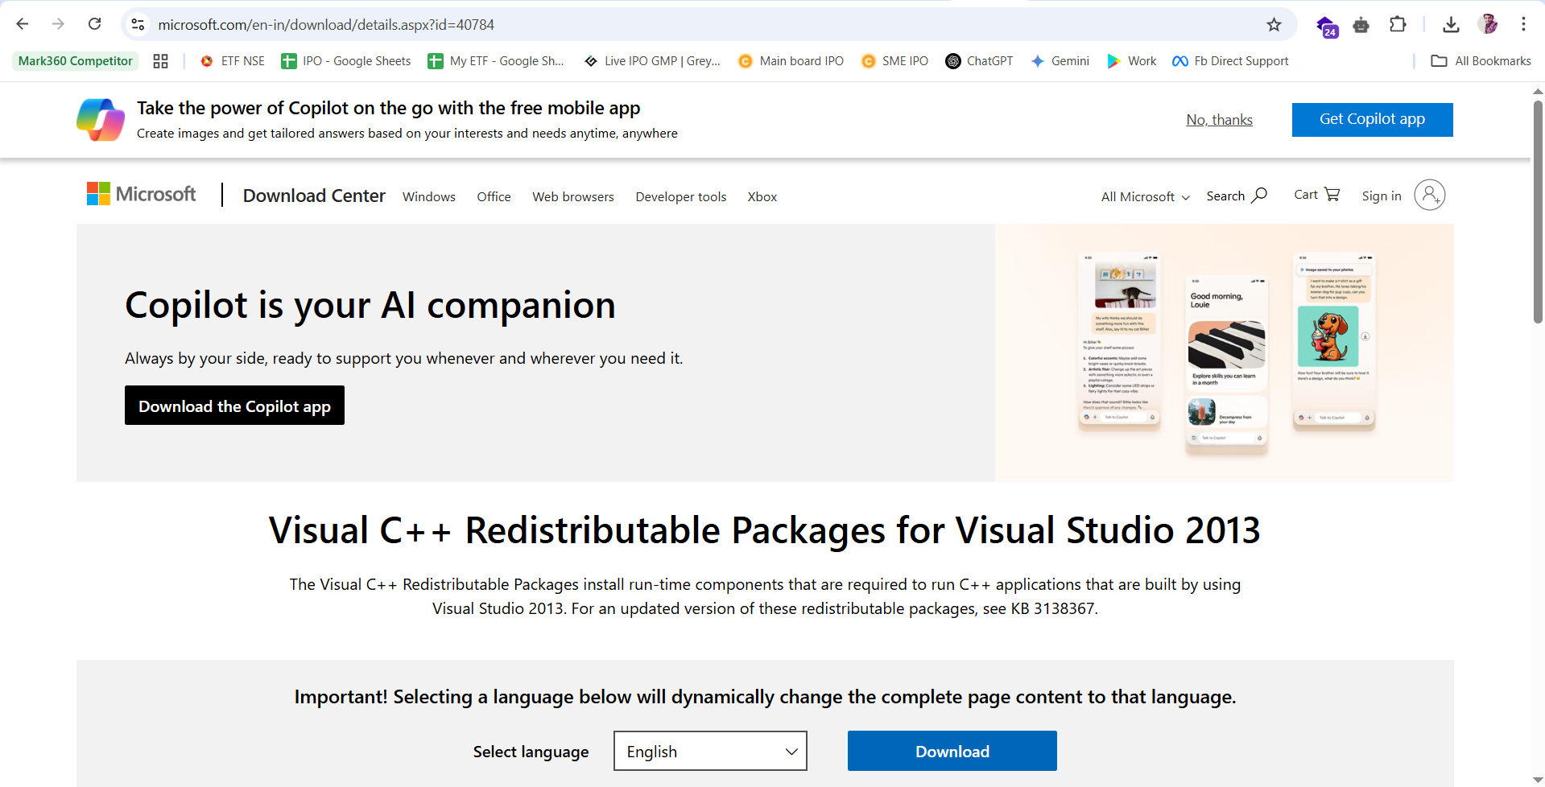1545x787 pixels.
Task: Click Download Center heading link
Action: (314, 196)
